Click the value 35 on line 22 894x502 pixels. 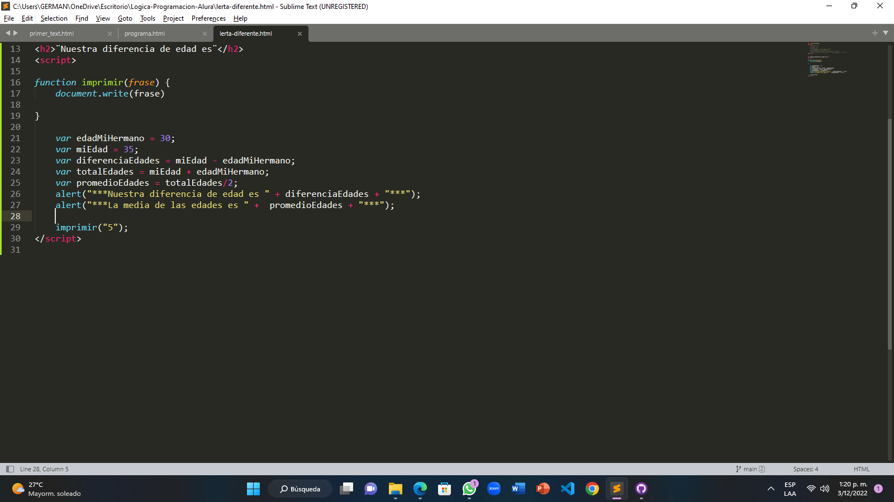(129, 149)
